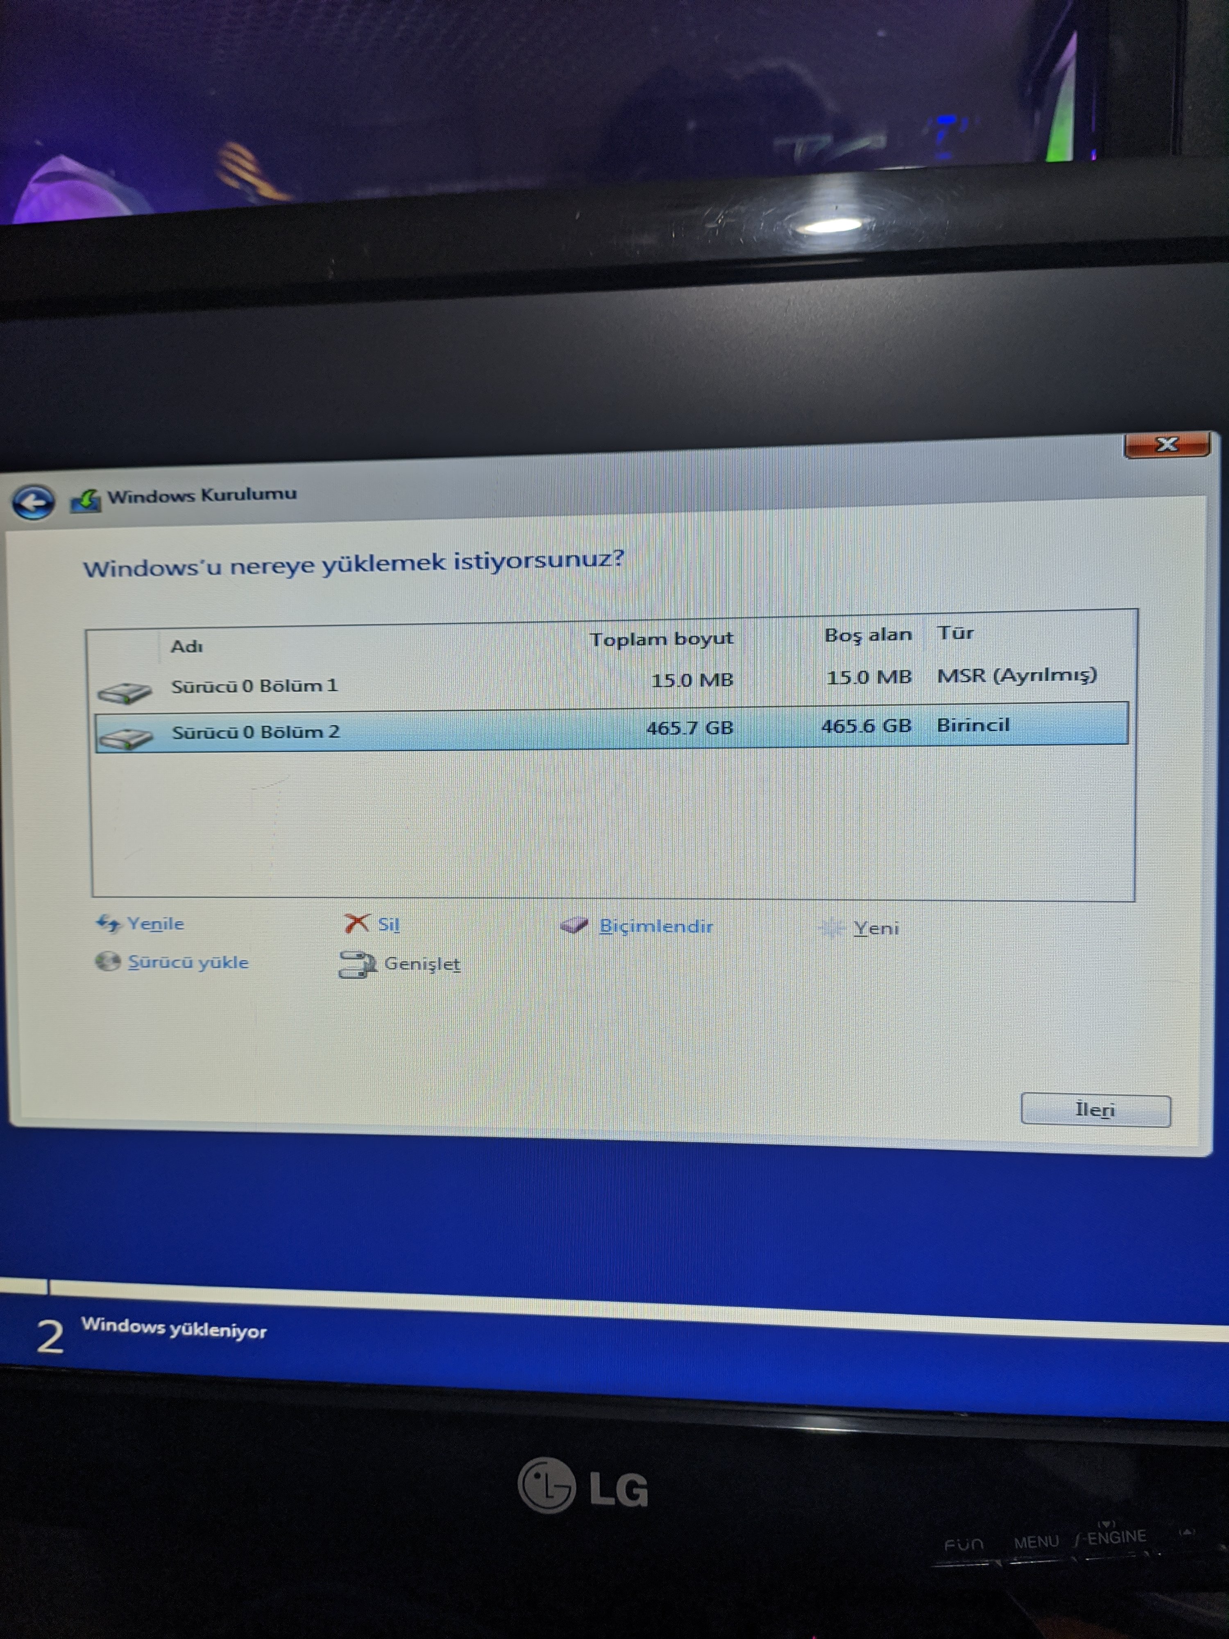Click the red X Sil icon
This screenshot has height=1639, width=1229.
(x=356, y=923)
